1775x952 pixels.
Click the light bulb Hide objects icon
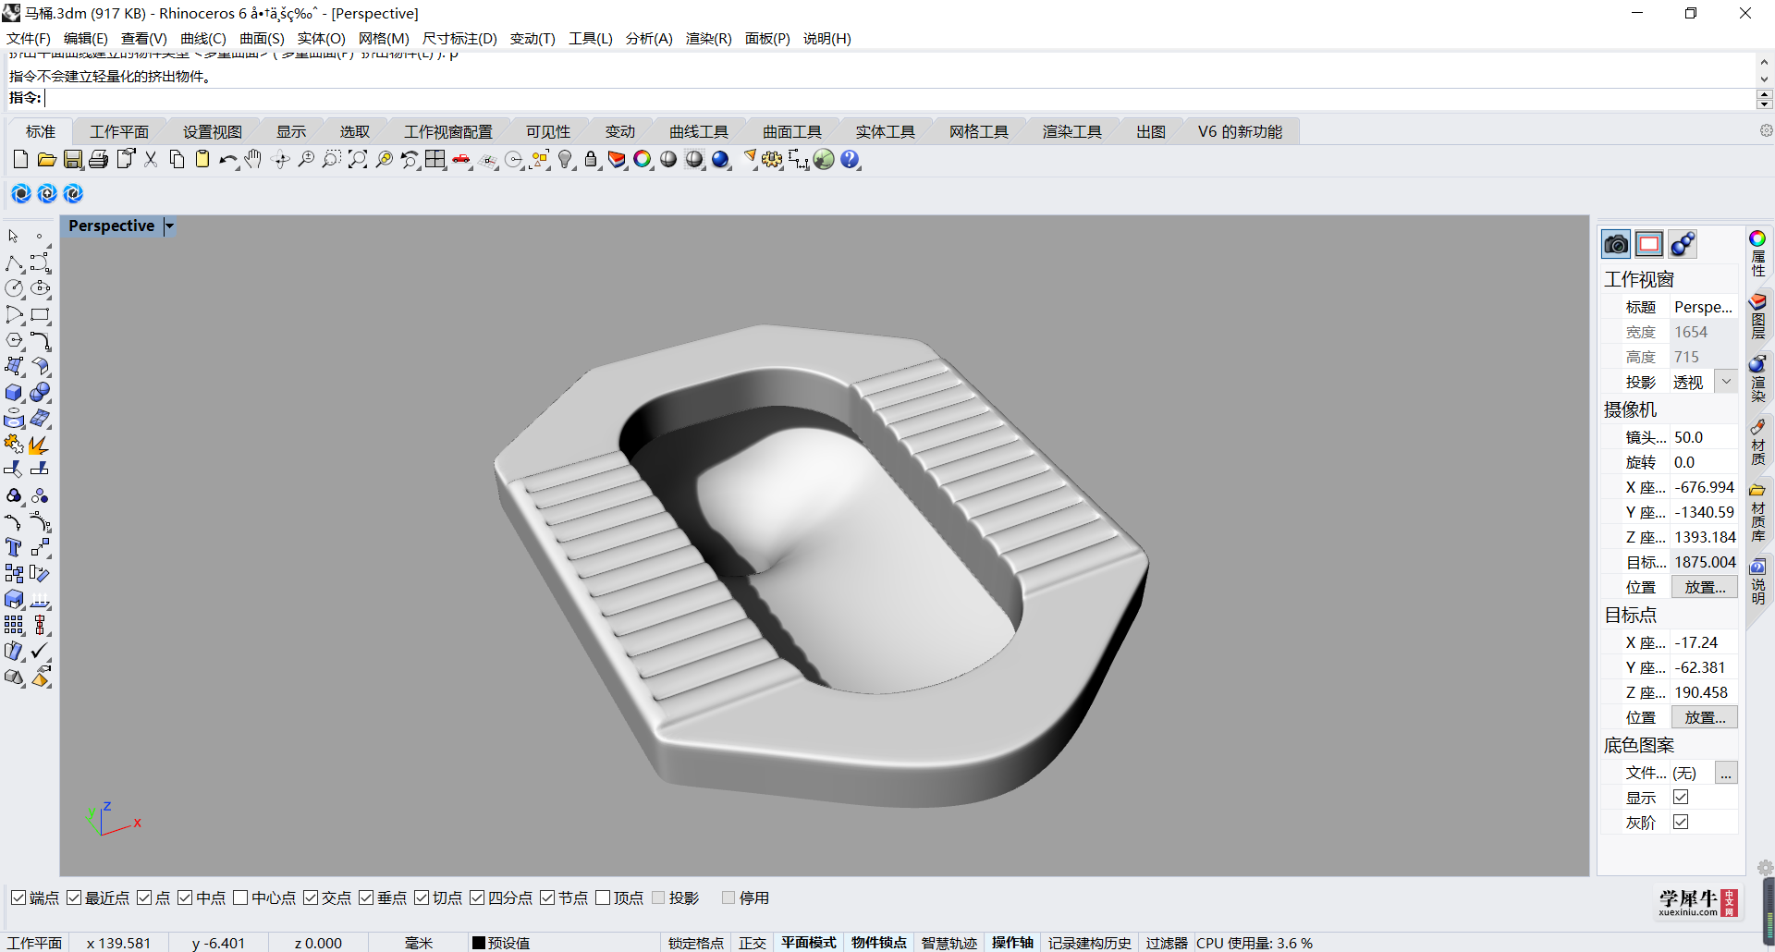pos(566,160)
